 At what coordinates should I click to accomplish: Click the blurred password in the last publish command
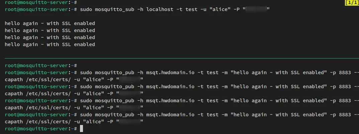click(x=129, y=122)
